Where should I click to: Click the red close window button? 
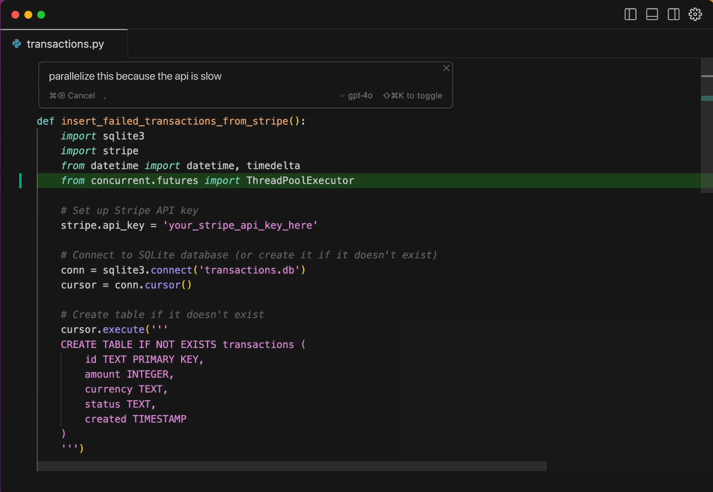pos(15,15)
